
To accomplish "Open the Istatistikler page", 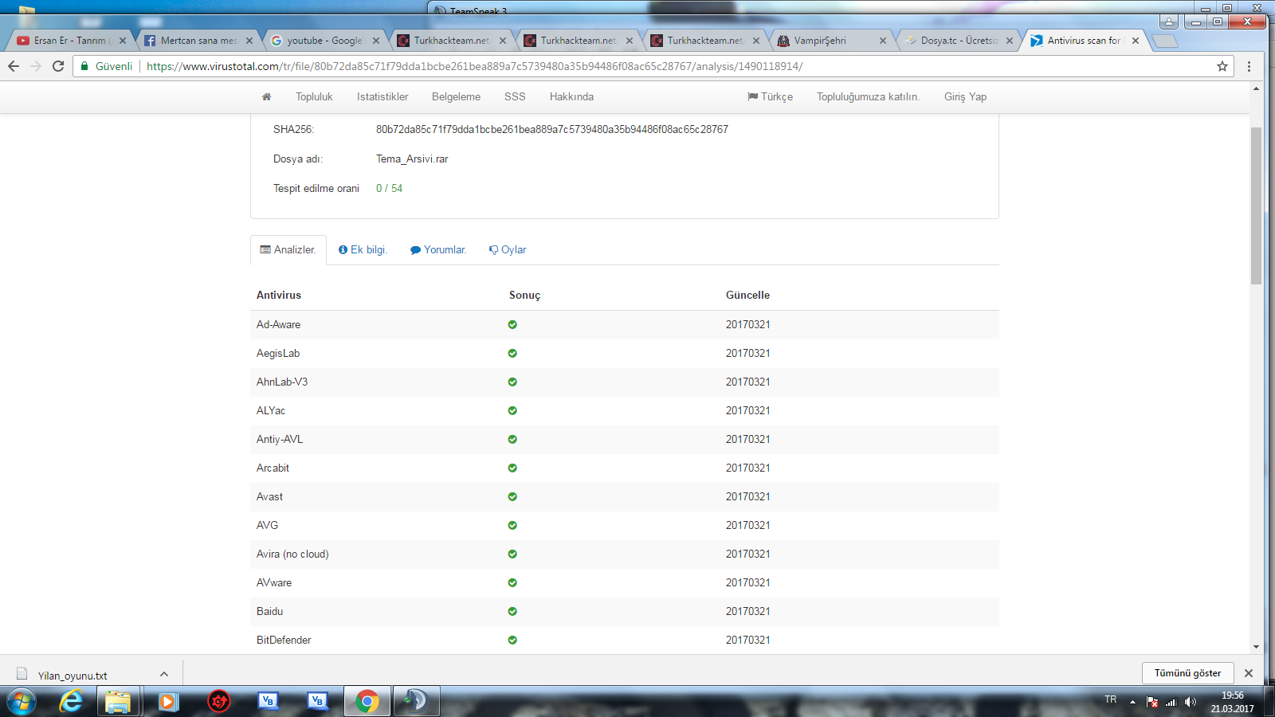I will (x=382, y=96).
